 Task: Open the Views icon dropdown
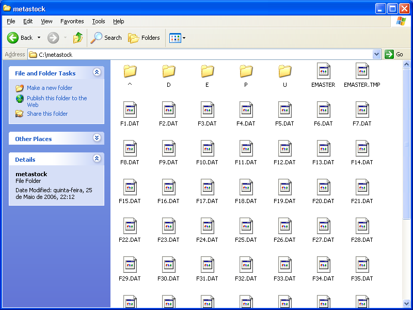pyautogui.click(x=178, y=38)
